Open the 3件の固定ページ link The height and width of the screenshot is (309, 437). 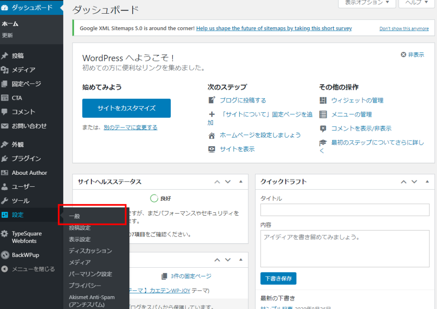coord(191,276)
